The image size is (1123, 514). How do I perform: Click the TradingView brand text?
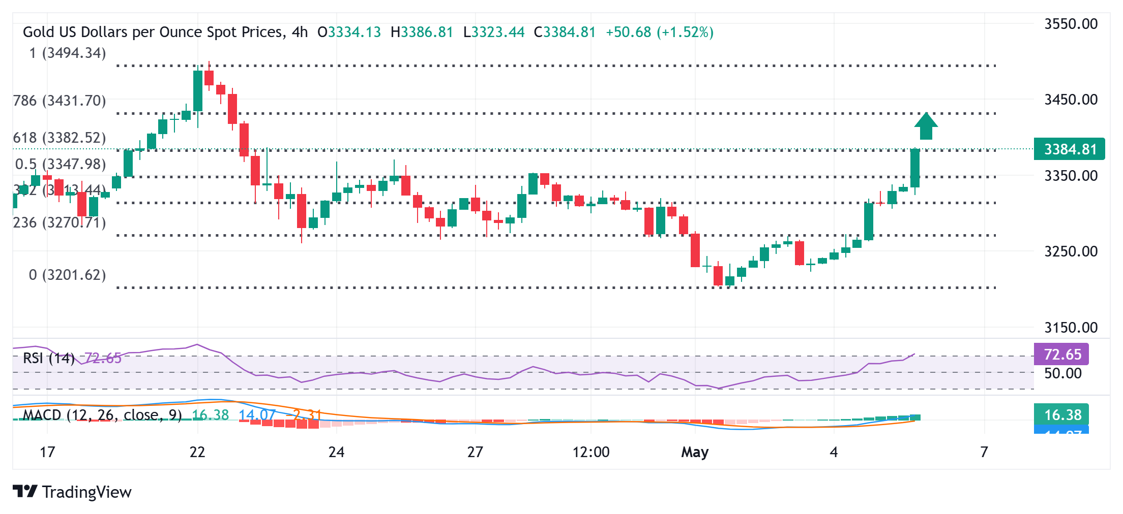(87, 492)
